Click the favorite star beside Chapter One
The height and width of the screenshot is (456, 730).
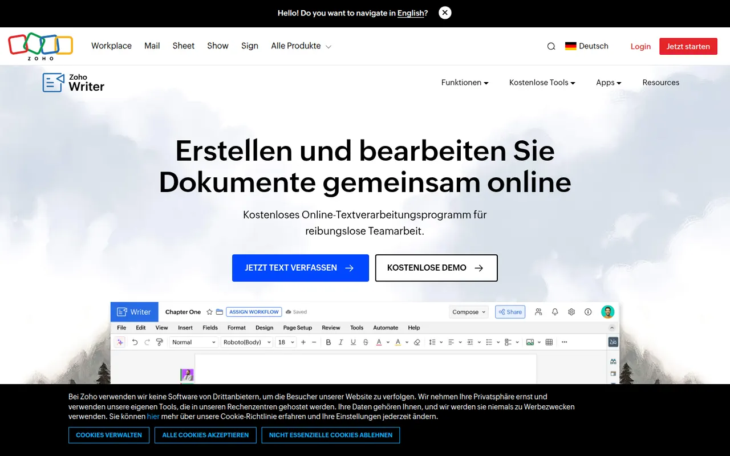point(209,312)
